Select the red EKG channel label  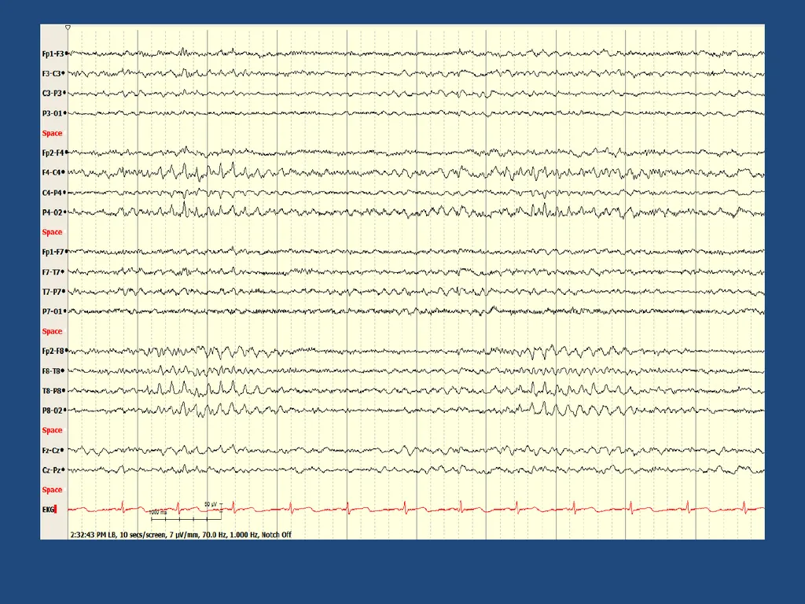48,510
